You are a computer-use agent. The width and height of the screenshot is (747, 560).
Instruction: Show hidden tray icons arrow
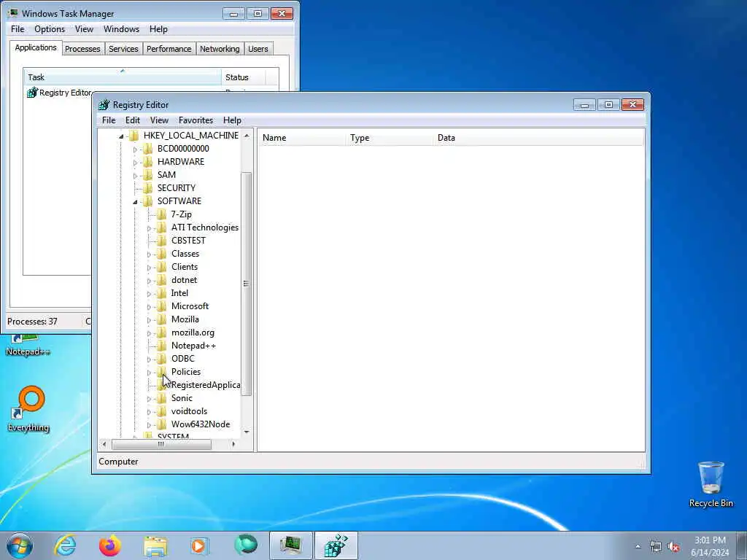click(638, 547)
